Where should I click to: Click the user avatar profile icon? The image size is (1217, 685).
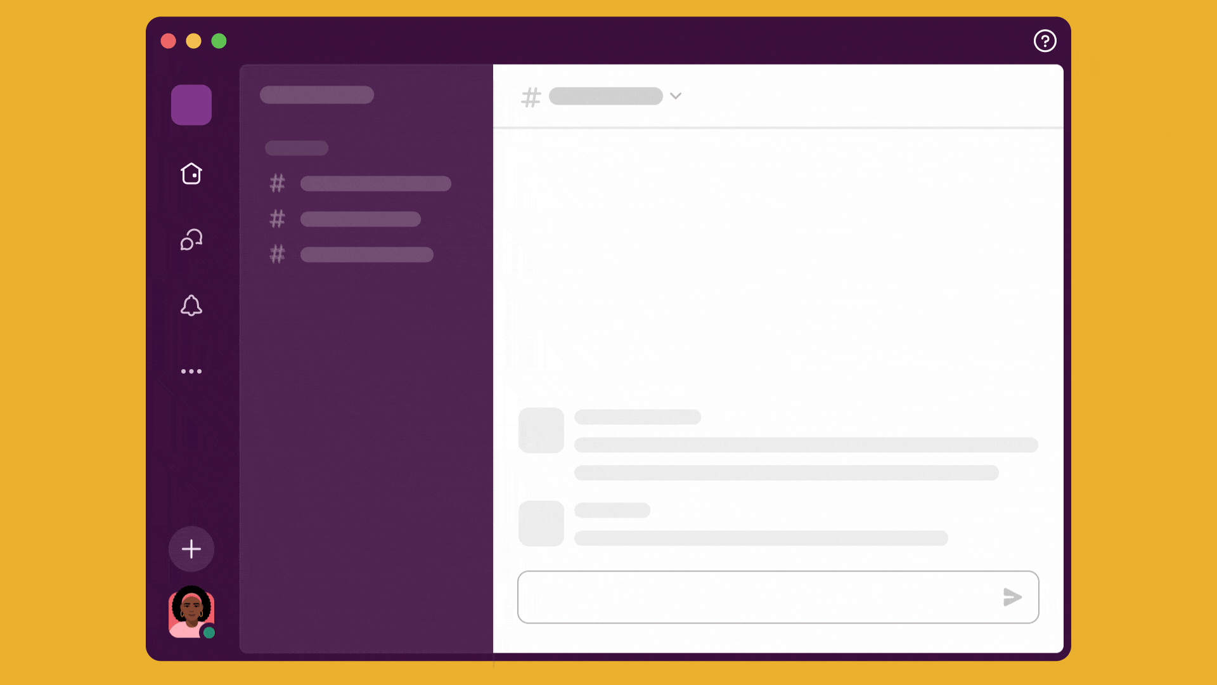pyautogui.click(x=191, y=611)
